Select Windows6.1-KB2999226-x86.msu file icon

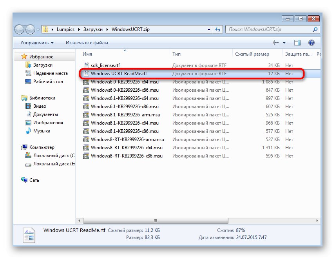coord(86,107)
